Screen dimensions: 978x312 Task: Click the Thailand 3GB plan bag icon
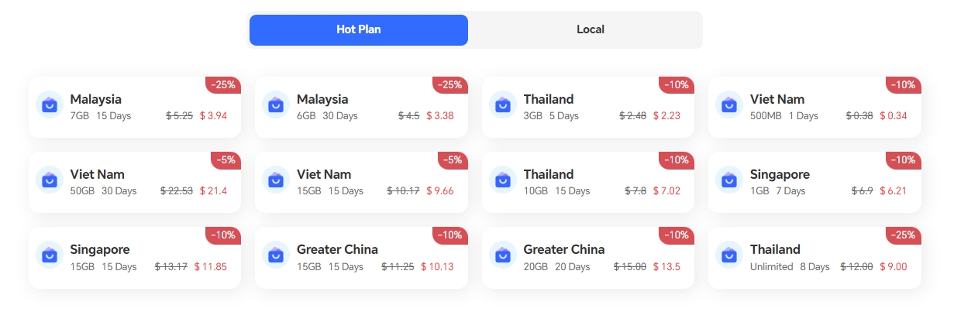503,105
